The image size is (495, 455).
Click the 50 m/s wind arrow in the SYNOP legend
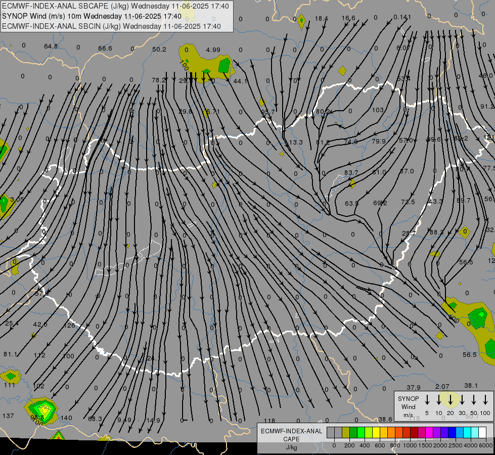474,400
